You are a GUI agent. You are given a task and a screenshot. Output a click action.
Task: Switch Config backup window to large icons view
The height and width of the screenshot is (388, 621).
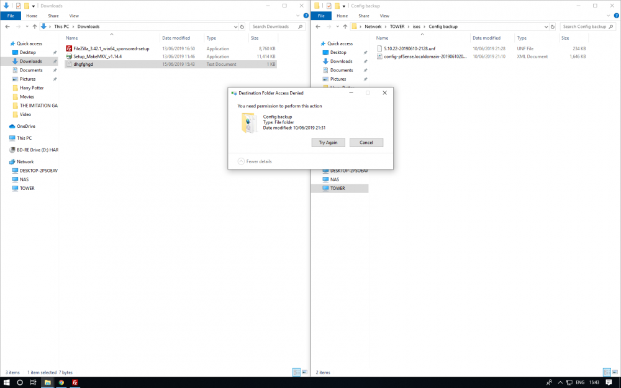615,372
